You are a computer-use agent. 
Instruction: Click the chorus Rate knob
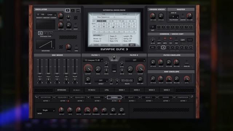[x=70, y=110]
